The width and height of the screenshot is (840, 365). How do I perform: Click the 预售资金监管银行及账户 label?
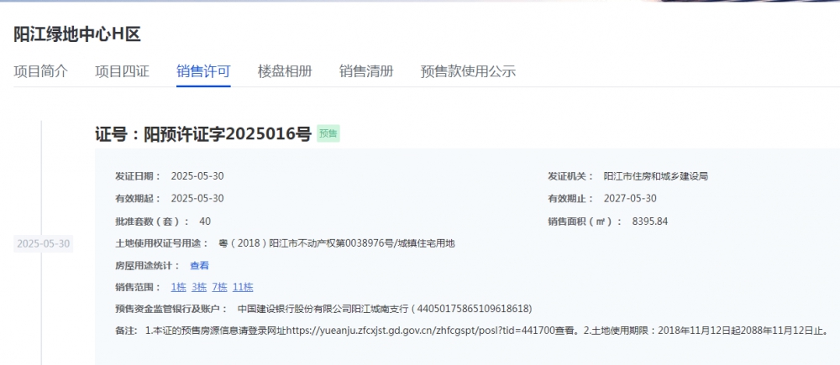point(171,309)
